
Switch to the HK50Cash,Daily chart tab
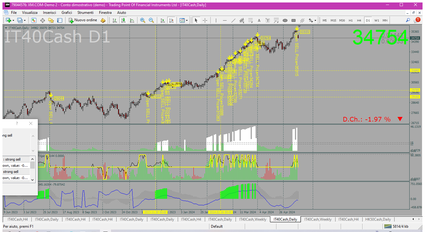coord(378,219)
